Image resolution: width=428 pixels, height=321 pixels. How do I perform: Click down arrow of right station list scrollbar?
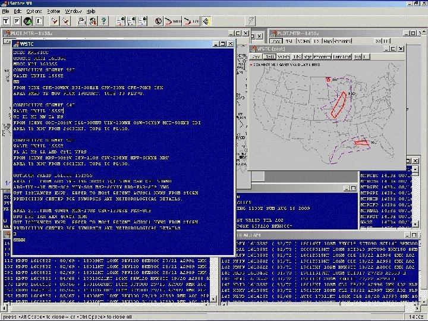point(415,224)
